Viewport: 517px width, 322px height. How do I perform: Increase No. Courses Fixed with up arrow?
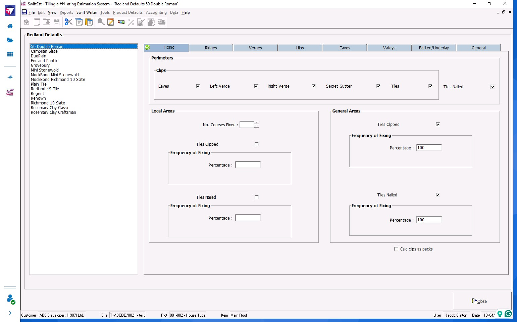pyautogui.click(x=256, y=123)
